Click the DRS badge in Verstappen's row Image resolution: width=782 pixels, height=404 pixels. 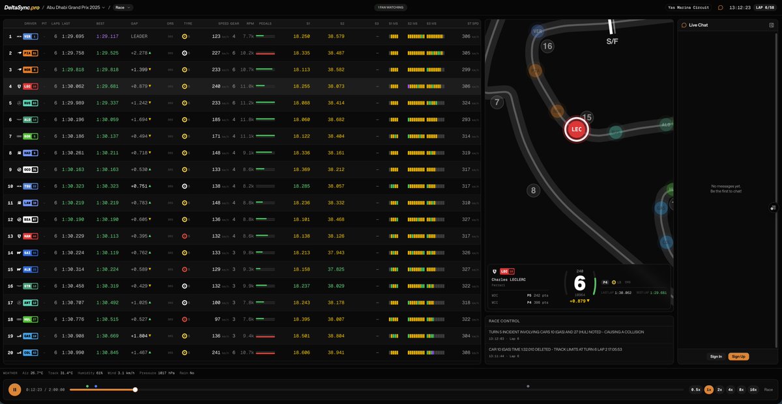pyautogui.click(x=169, y=36)
